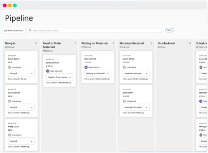Open Kandi Bailey job card
The image size is (208, 153).
21,67
